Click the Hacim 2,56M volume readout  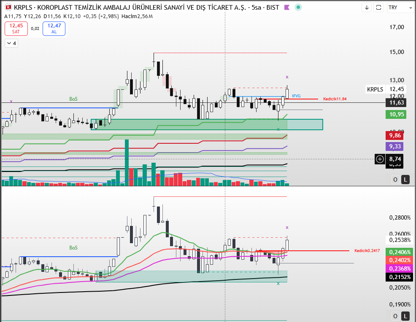click(x=137, y=16)
